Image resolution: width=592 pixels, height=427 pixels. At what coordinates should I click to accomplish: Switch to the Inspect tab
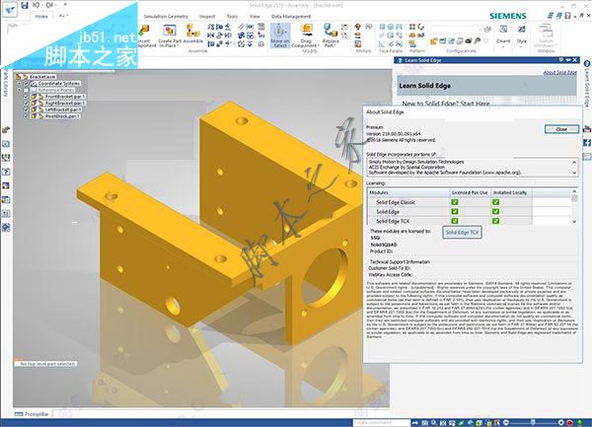(x=207, y=16)
